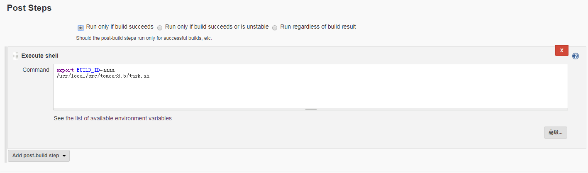Click the Command field label
The image size is (588, 173).
click(x=36, y=70)
